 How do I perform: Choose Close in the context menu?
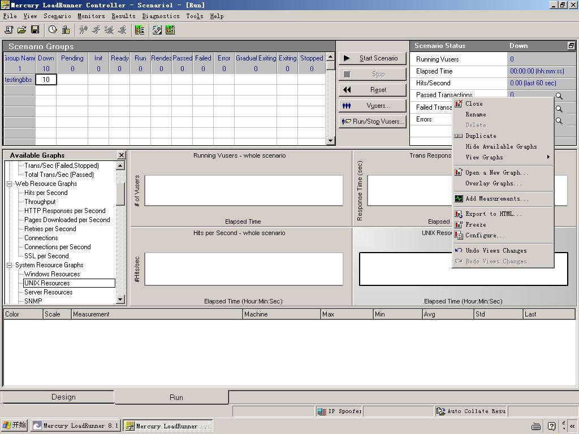(x=503, y=104)
